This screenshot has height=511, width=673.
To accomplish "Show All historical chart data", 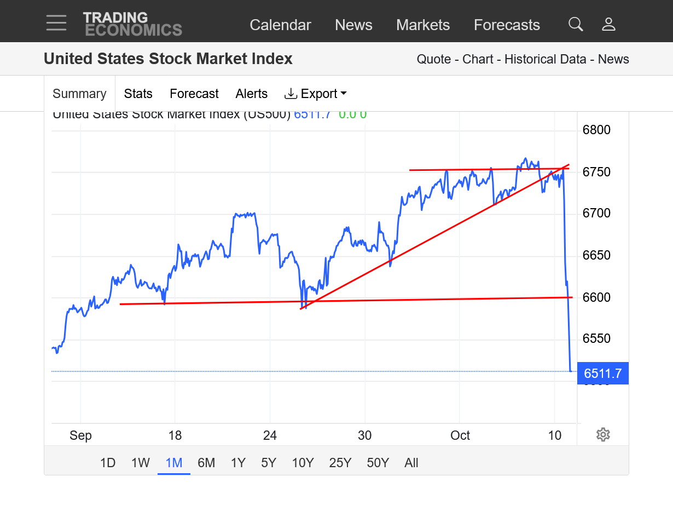I will 411,463.
